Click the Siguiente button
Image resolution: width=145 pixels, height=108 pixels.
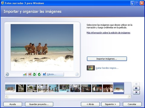coord(111,104)
